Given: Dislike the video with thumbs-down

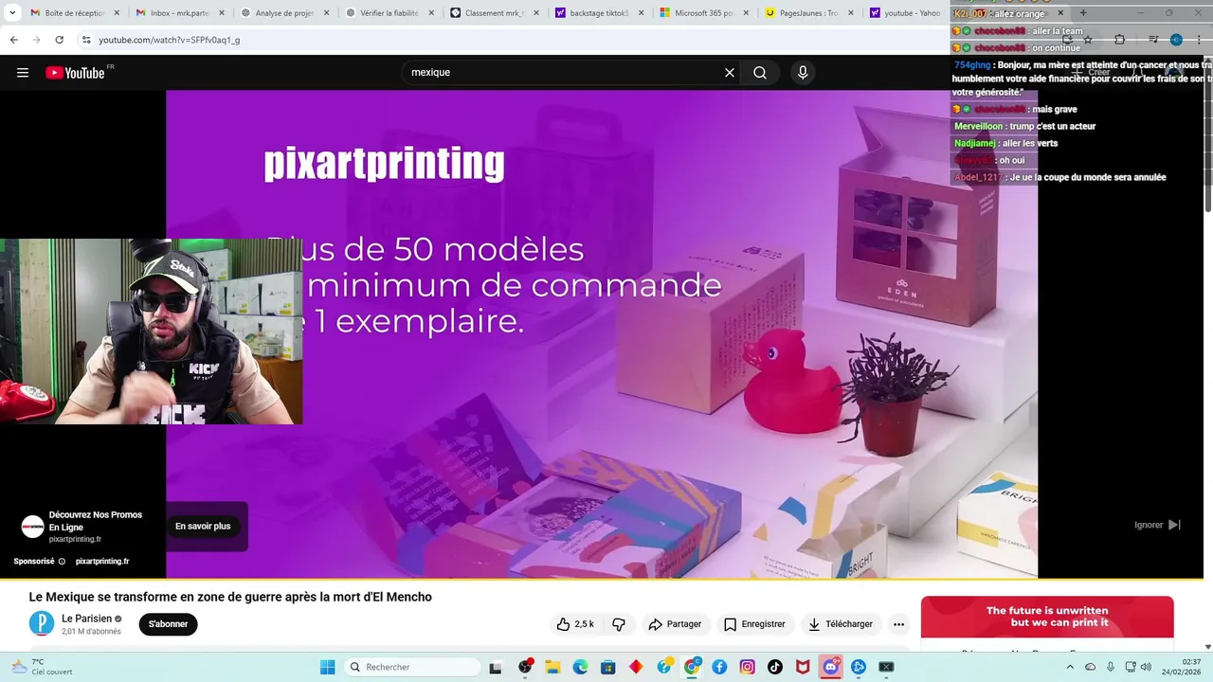Looking at the screenshot, I should (619, 624).
